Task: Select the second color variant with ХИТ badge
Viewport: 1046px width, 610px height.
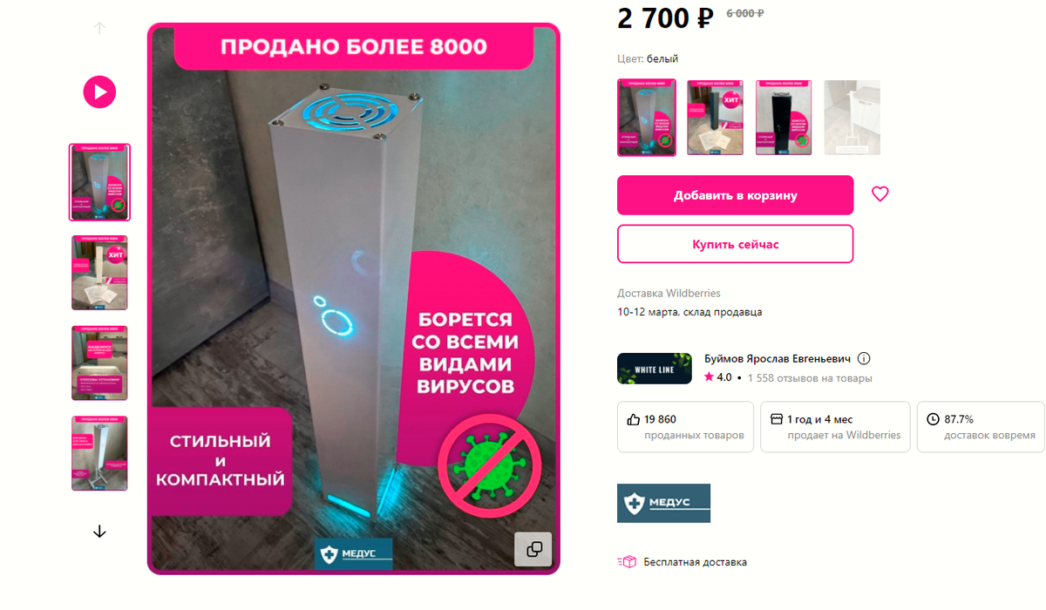Action: (716, 118)
